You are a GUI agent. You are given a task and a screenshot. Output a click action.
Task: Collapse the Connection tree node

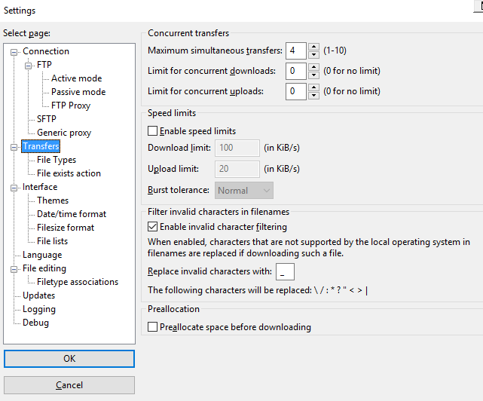click(x=14, y=52)
